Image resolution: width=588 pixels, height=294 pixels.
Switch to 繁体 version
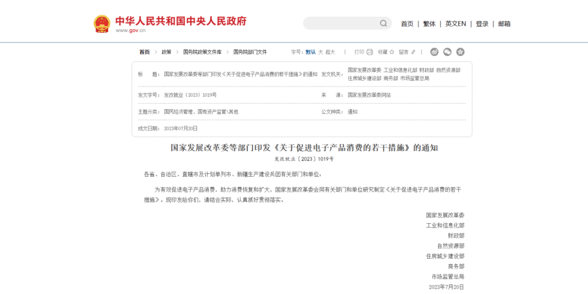[x=430, y=24]
